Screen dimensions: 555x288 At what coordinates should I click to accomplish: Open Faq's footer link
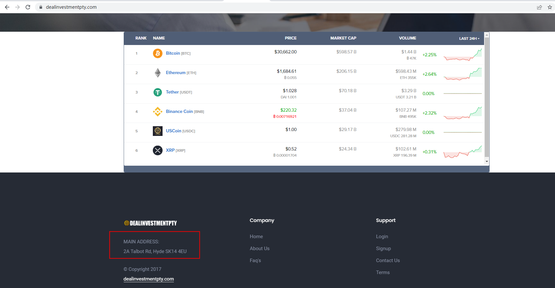[255, 260]
